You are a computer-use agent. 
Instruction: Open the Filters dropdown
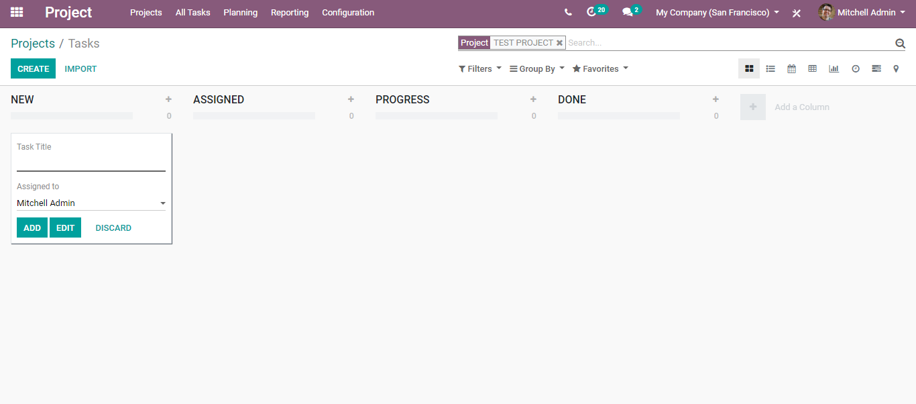click(480, 68)
